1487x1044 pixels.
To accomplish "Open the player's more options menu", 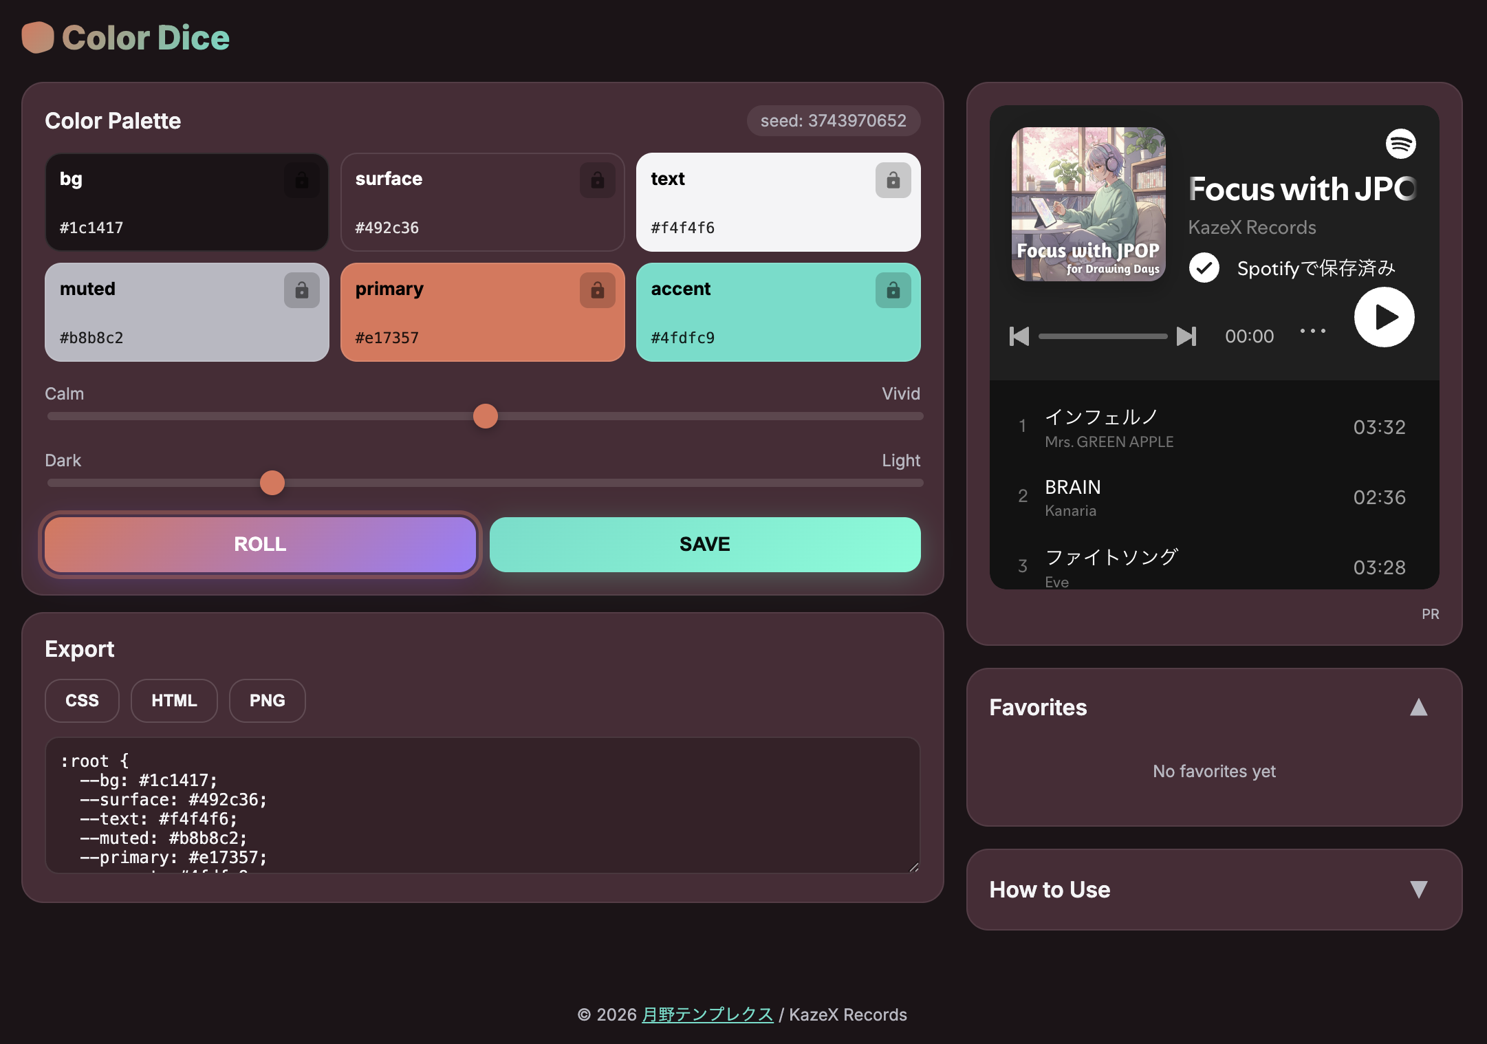I will [x=1312, y=331].
